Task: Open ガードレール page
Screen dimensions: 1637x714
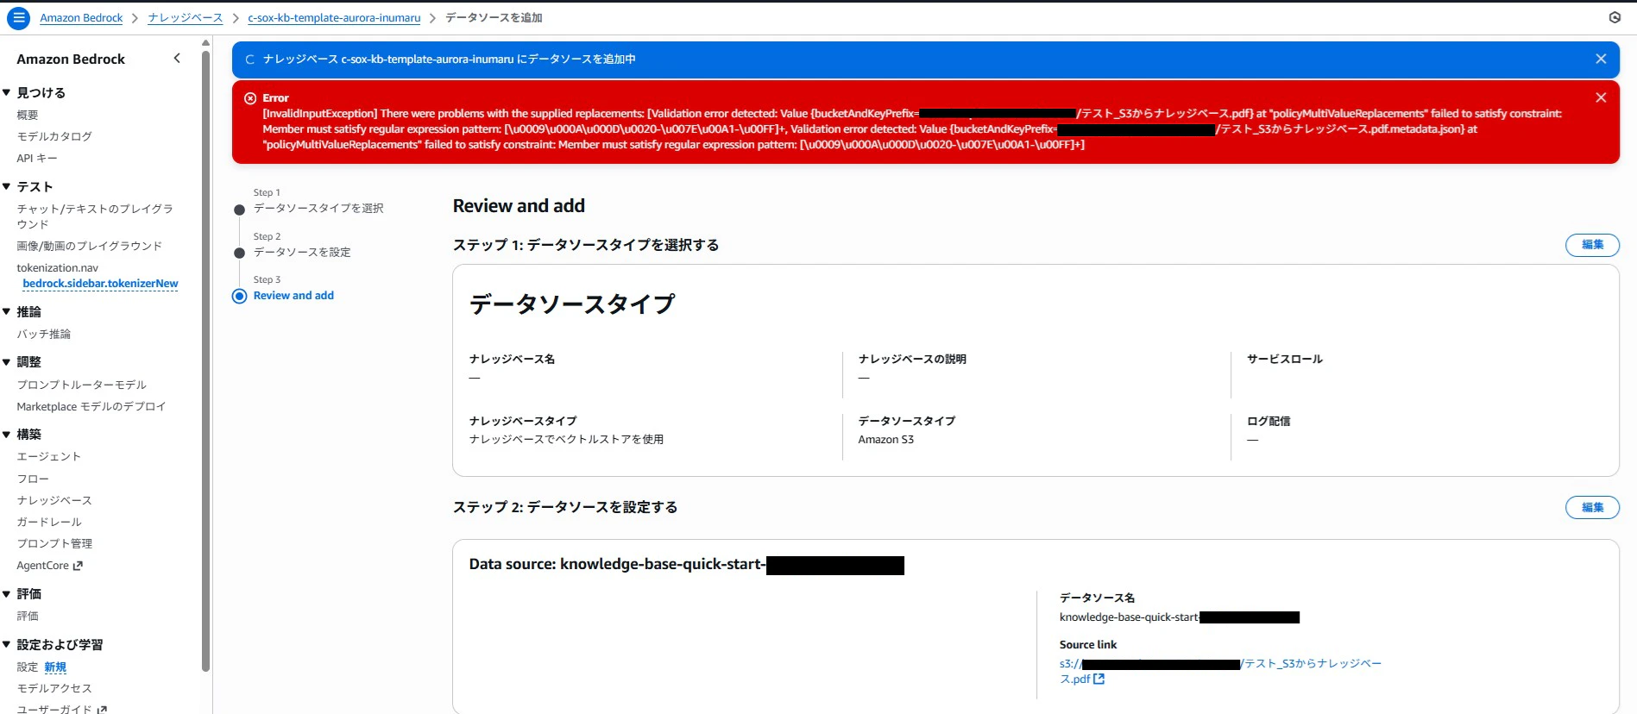Action: pyautogui.click(x=49, y=522)
